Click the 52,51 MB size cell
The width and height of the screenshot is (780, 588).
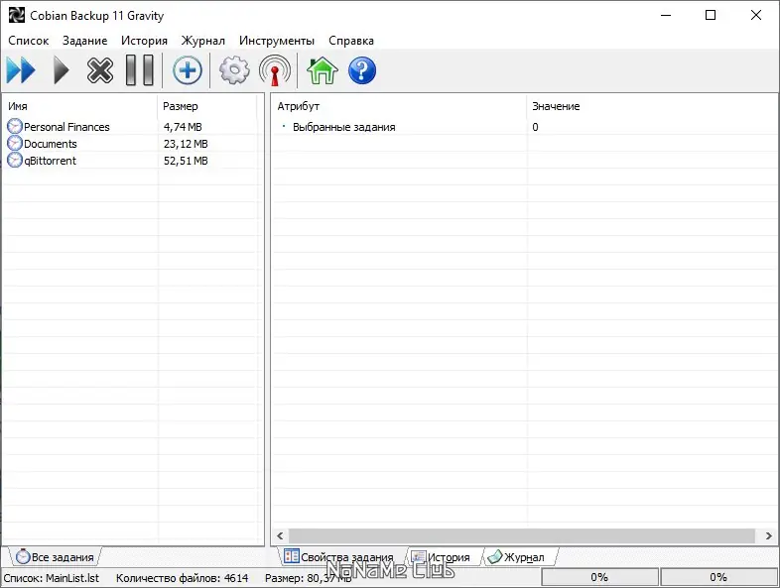coord(186,161)
